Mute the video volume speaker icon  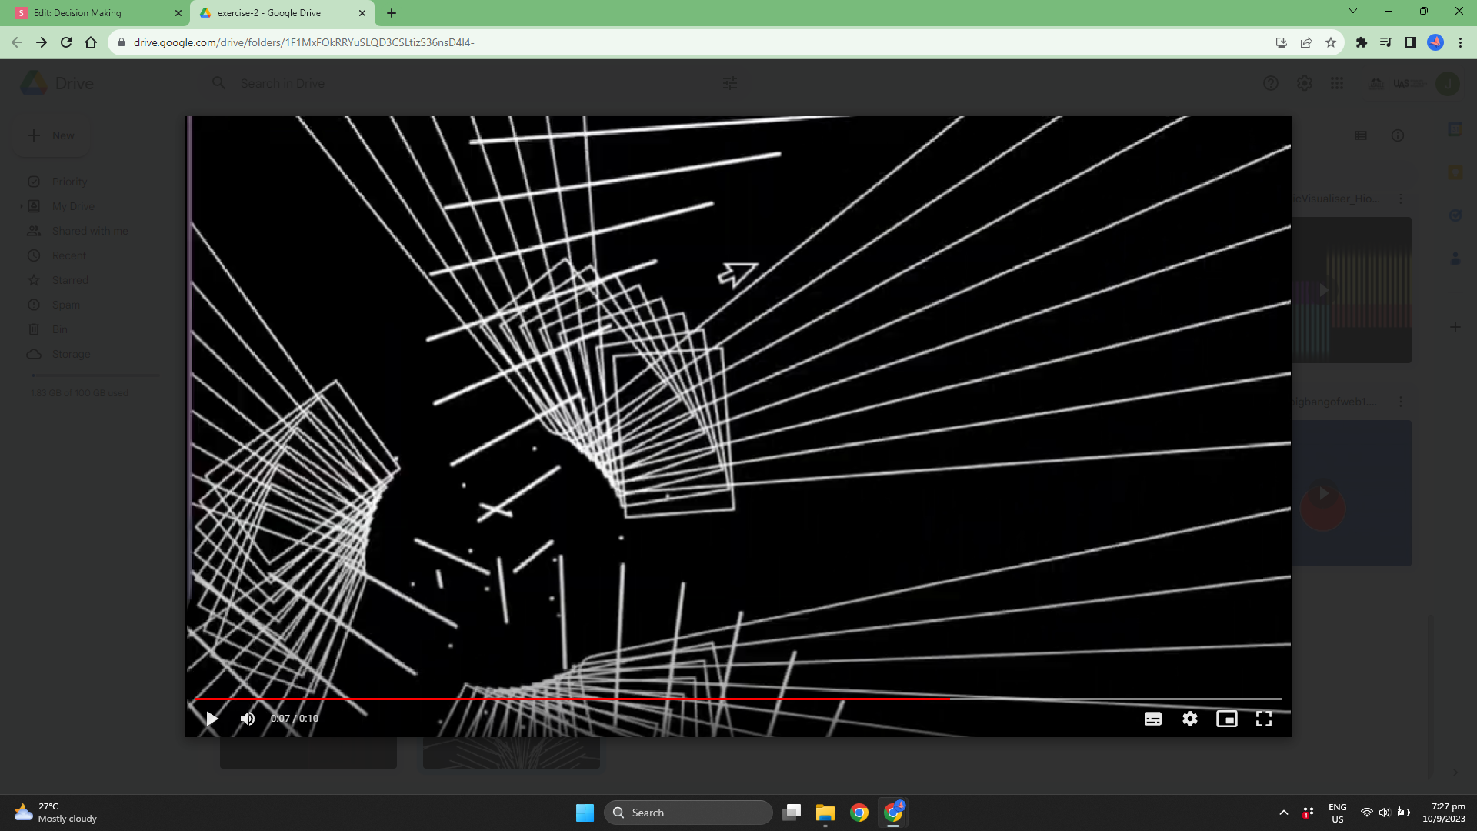tap(247, 719)
